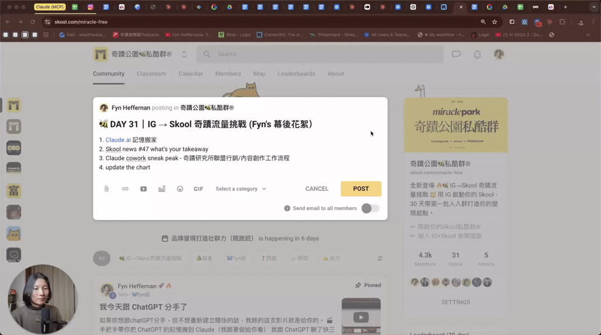Screen dimensions: 601x335
Task: Toggle Send email to all members
Action: 370,208
